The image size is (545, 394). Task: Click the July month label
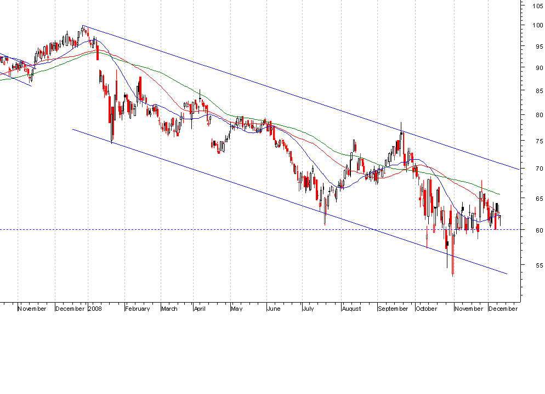(x=308, y=309)
